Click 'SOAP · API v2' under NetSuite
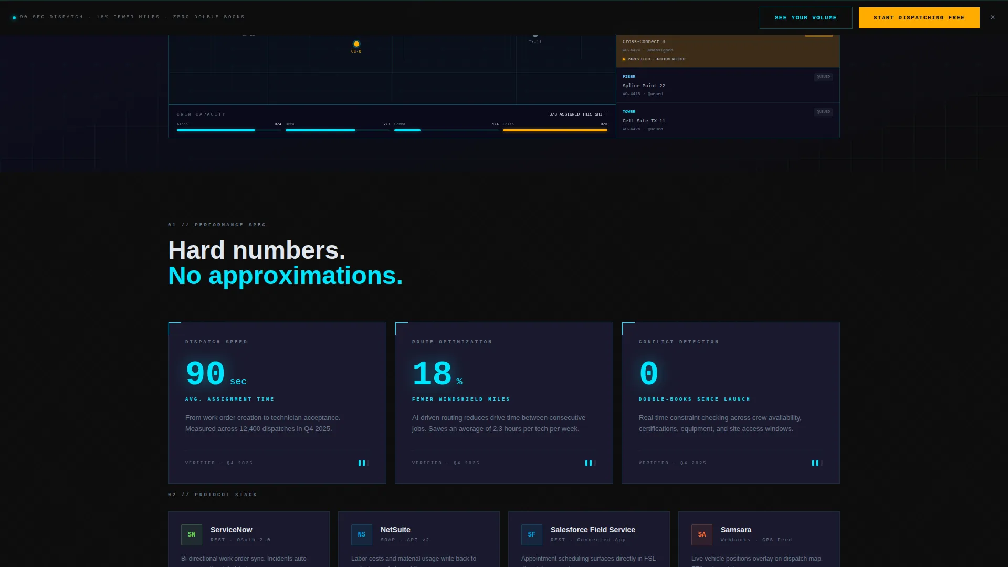Screen dimensions: 1008x567 coord(405,540)
